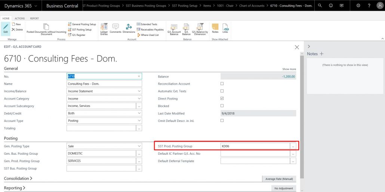The width and height of the screenshot is (385, 192).
Task: Collapse the ribbon with chevron
Action: pos(382,39)
